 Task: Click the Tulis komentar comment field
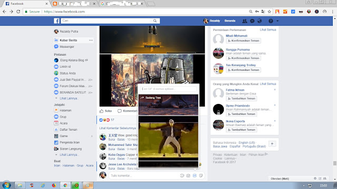(x=144, y=175)
